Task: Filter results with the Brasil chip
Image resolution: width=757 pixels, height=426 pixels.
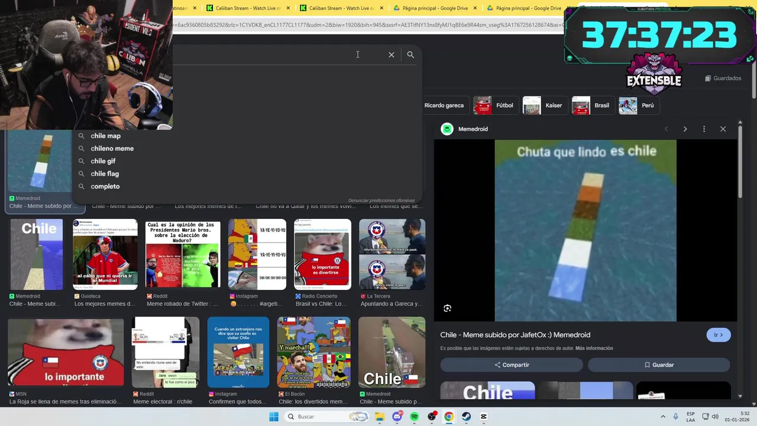Action: coord(592,105)
